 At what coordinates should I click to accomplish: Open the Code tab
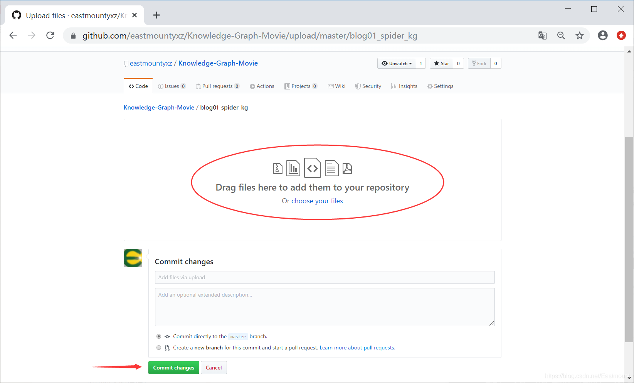click(x=138, y=86)
